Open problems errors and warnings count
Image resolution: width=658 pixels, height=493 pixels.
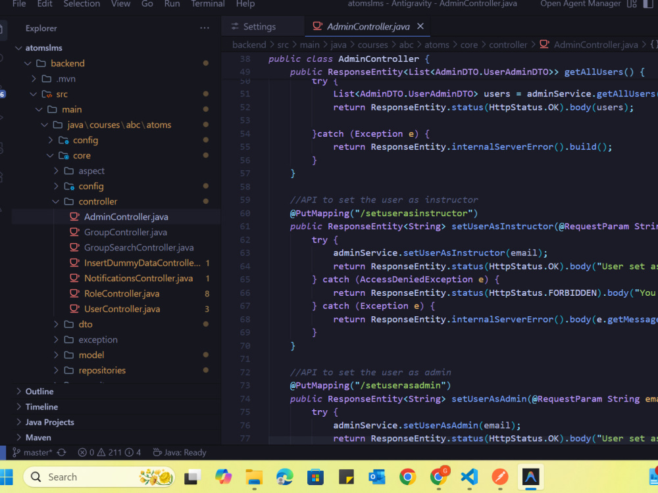coord(109,452)
